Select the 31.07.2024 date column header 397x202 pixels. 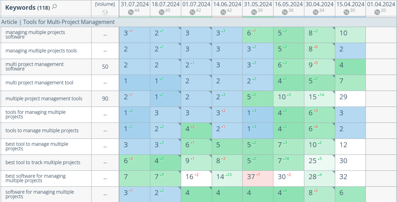coord(135,4)
